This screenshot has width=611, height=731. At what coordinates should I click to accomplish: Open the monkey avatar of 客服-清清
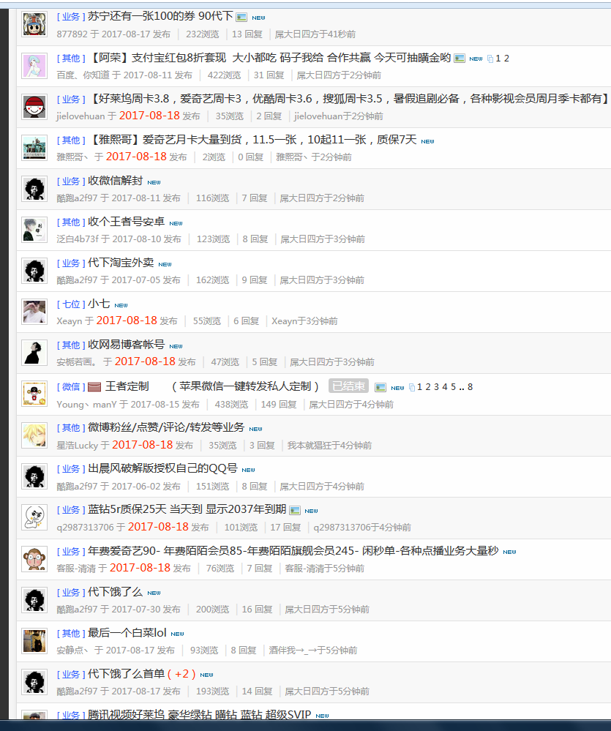point(34,559)
